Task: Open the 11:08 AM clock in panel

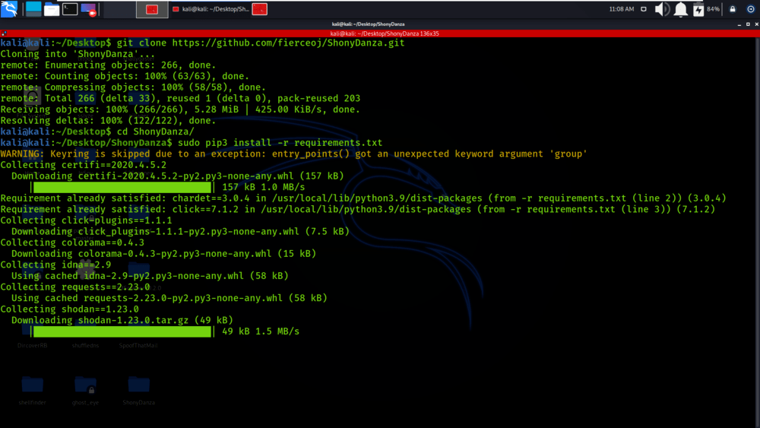Action: tap(622, 8)
